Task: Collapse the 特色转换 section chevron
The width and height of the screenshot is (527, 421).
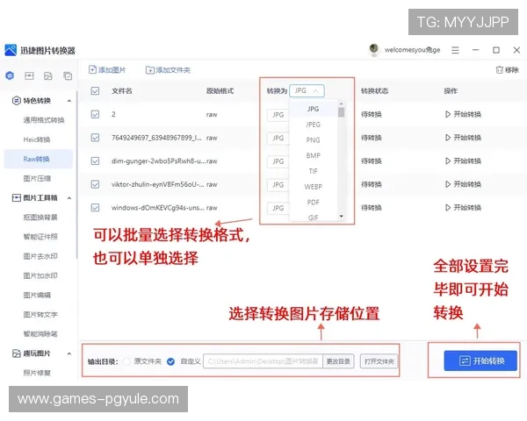Action: (x=69, y=101)
